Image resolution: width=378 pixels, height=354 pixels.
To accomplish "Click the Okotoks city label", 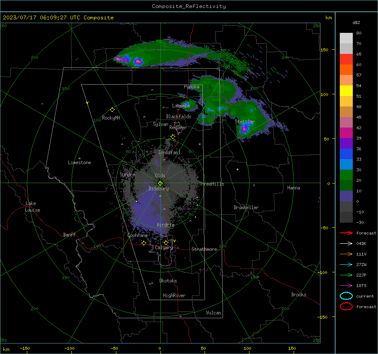I will [168, 281].
